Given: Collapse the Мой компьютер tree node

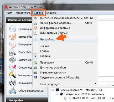Looking at the screenshot, I should tap(53, 90).
